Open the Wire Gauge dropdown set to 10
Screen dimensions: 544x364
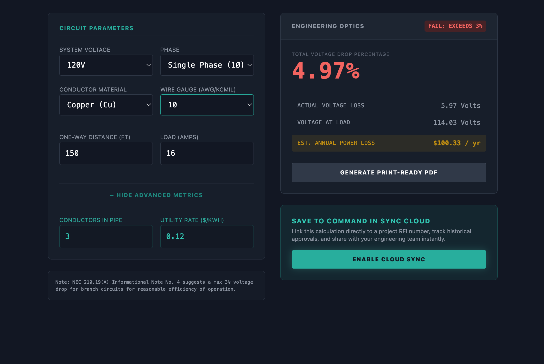tap(207, 105)
